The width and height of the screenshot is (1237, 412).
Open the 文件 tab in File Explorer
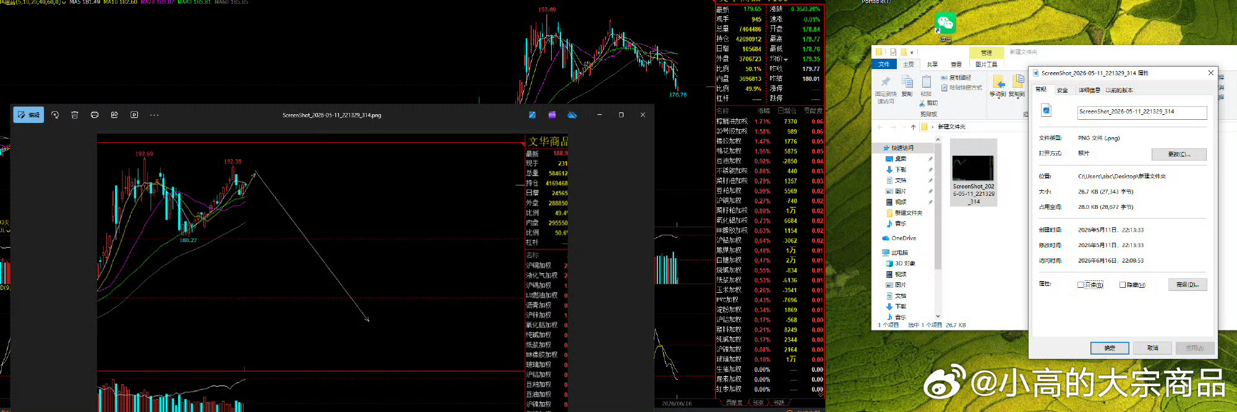(884, 64)
